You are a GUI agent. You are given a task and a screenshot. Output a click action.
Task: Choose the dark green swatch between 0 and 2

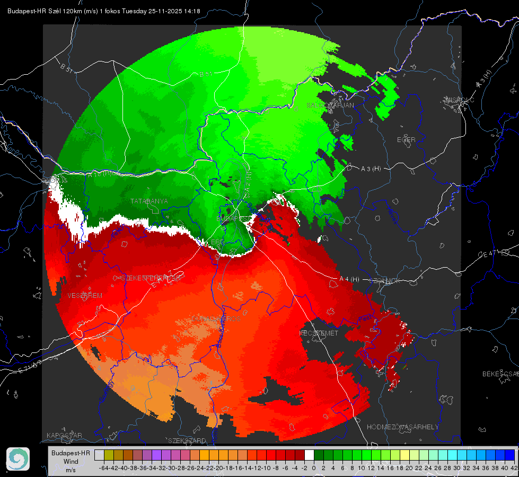319,455
